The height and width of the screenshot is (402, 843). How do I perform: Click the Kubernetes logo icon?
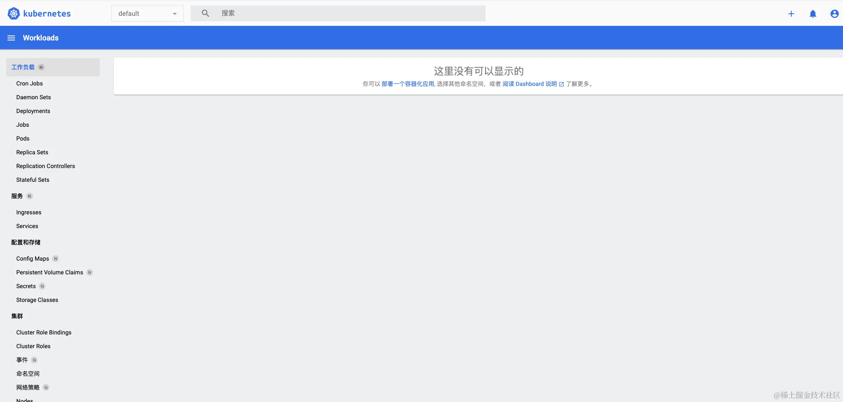click(14, 13)
